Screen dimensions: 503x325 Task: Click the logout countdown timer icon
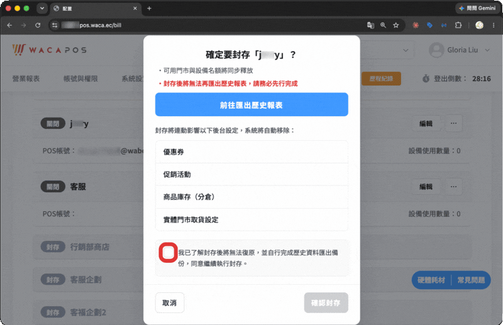point(426,79)
